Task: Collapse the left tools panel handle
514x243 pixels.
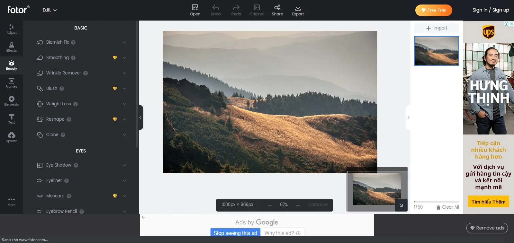Action: [140, 117]
